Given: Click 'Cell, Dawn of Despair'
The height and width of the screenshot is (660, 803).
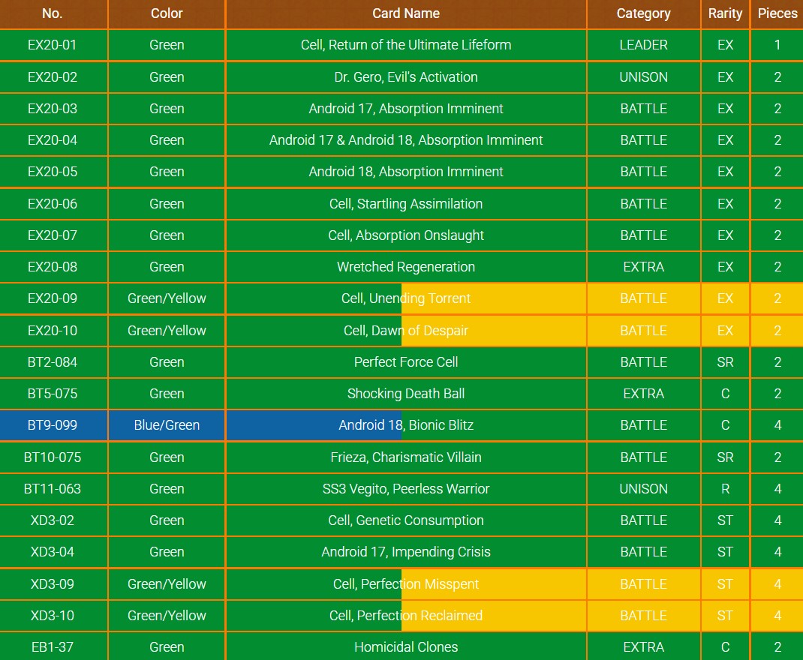Looking at the screenshot, I should (405, 331).
